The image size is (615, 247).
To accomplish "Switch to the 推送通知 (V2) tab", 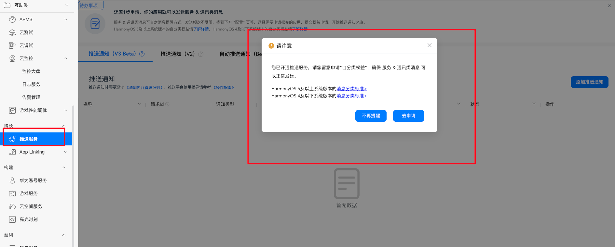I will (178, 54).
